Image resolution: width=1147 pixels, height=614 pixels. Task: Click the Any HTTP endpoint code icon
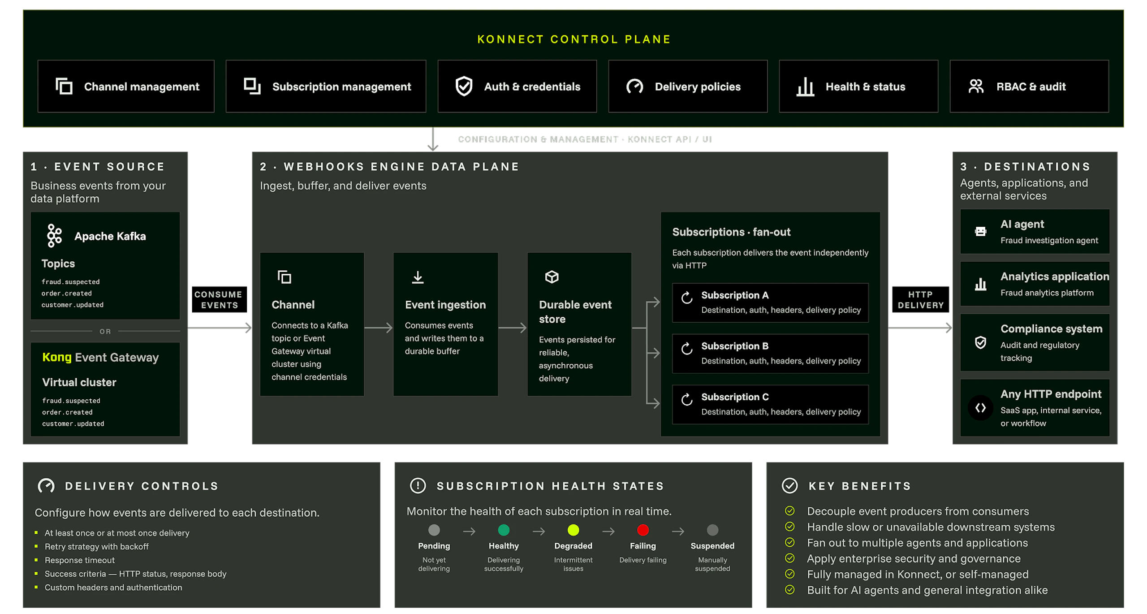click(x=980, y=407)
